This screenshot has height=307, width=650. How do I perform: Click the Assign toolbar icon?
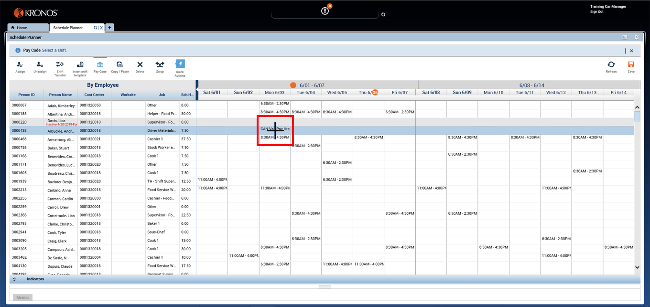(20, 65)
